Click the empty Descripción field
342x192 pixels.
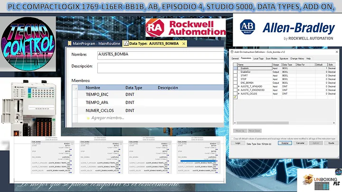point(161,68)
